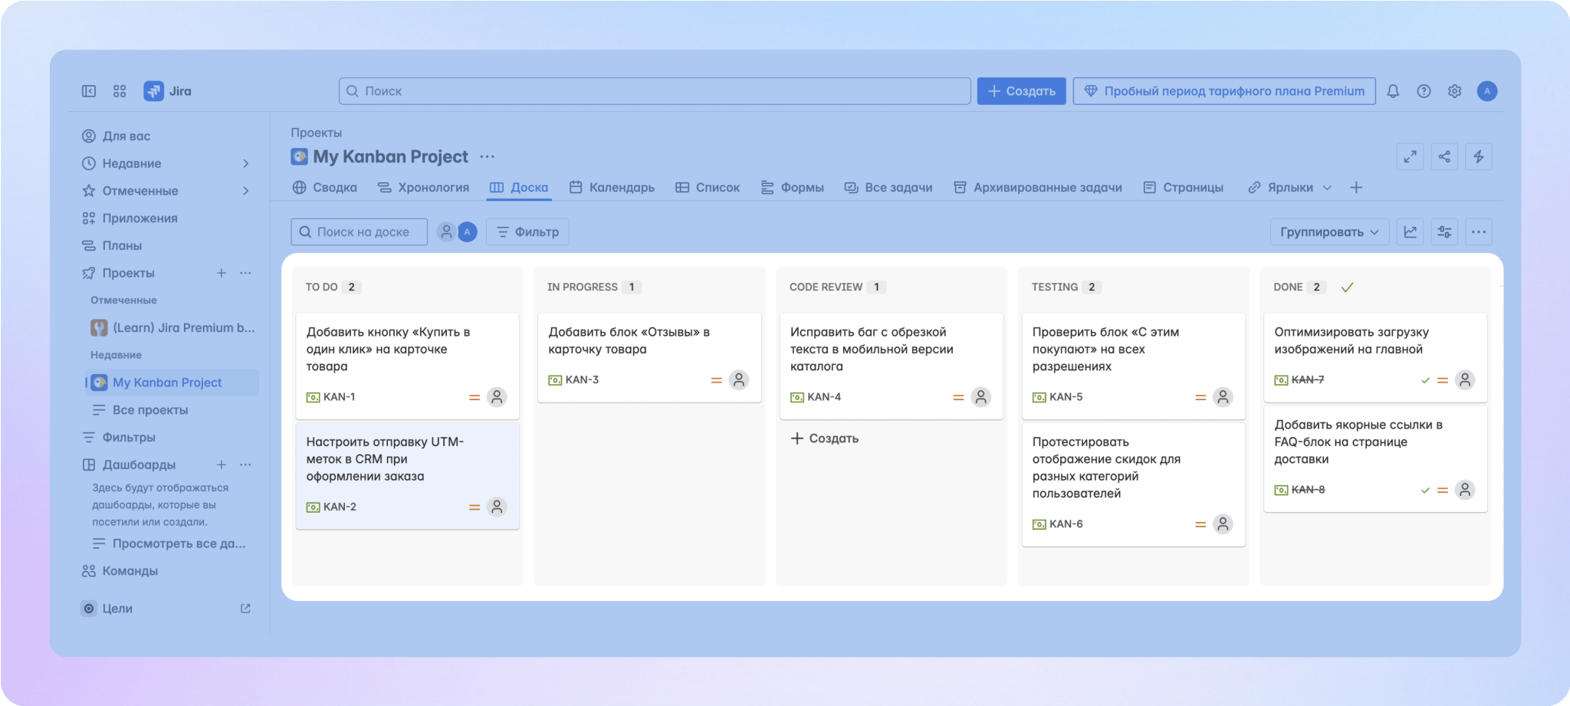Collapse the sidebar with the panel icon
This screenshot has width=1570, height=706.
point(89,91)
